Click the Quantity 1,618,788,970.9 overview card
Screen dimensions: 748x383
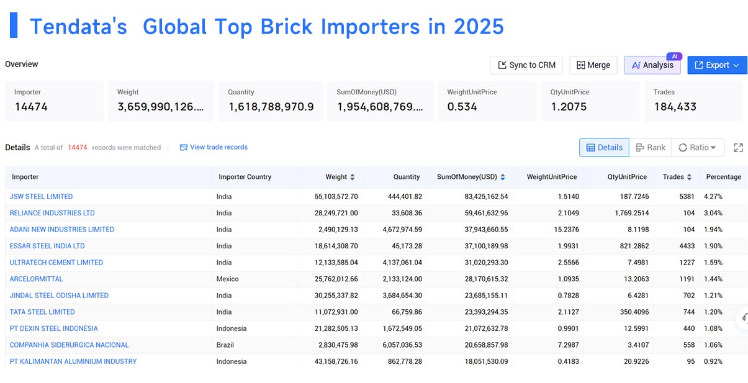(x=271, y=101)
